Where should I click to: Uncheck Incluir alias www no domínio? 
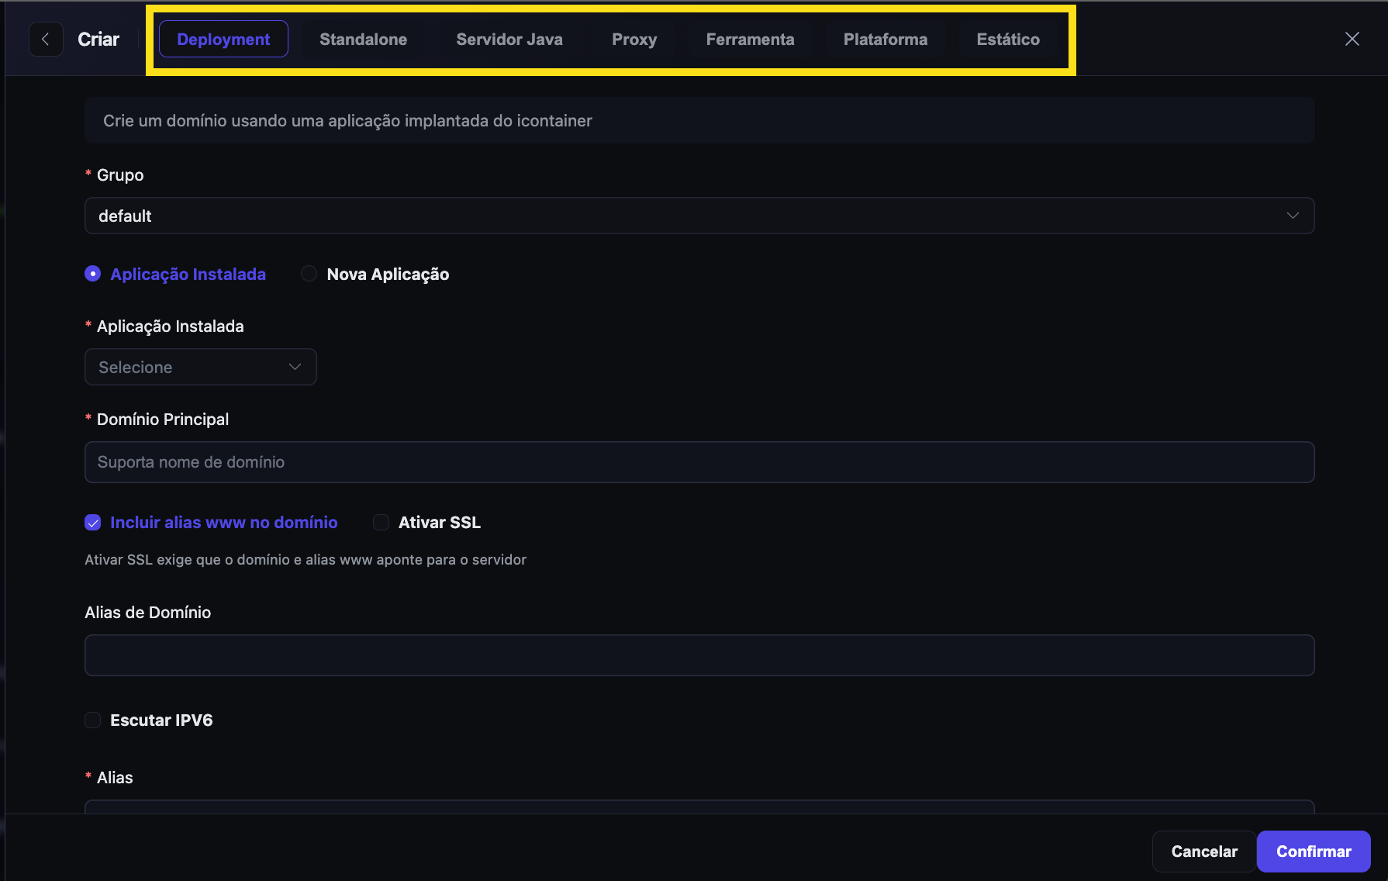click(92, 523)
